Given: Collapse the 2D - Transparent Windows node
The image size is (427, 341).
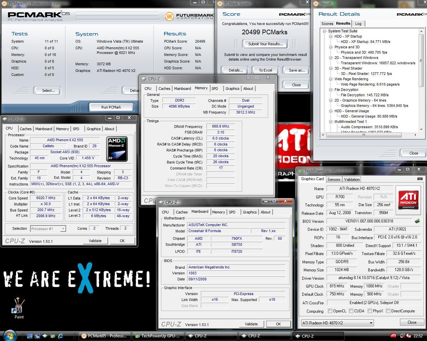Looking at the screenshot, I should click(x=331, y=58).
